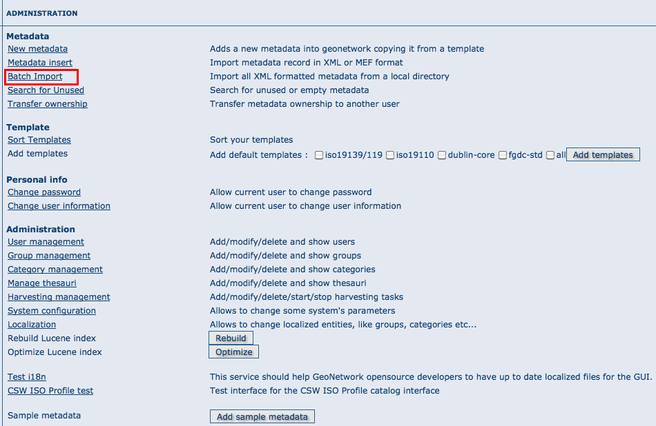The width and height of the screenshot is (656, 426).
Task: Click the Sort Templates link
Action: (39, 139)
